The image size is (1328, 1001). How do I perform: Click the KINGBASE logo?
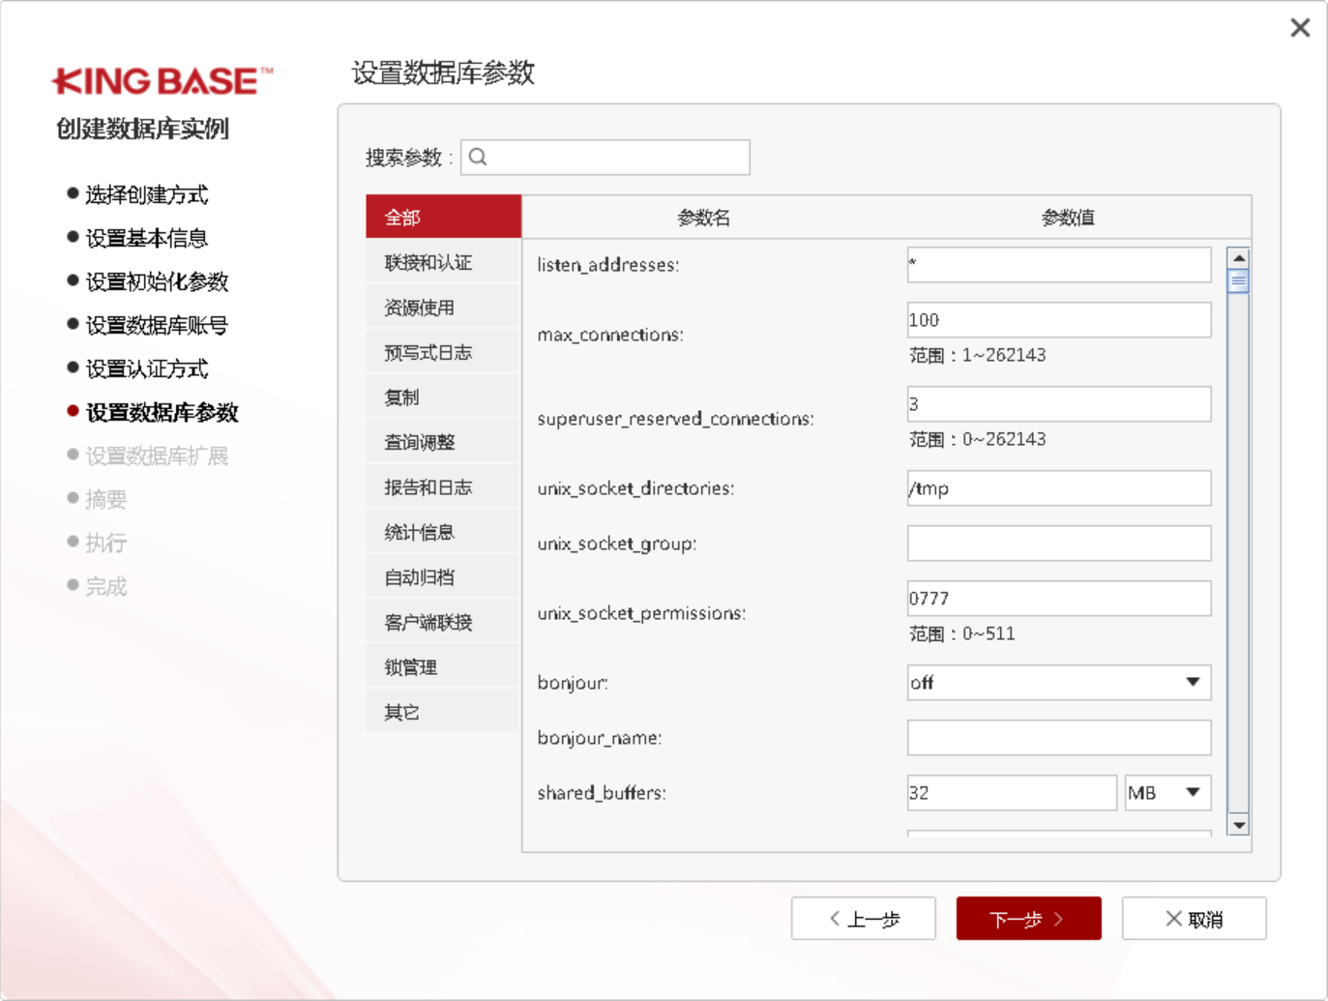tap(162, 81)
